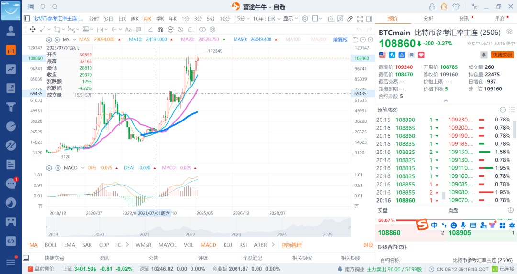Expand more sub indicators arrow after ARBR

pyautogui.click(x=273, y=245)
